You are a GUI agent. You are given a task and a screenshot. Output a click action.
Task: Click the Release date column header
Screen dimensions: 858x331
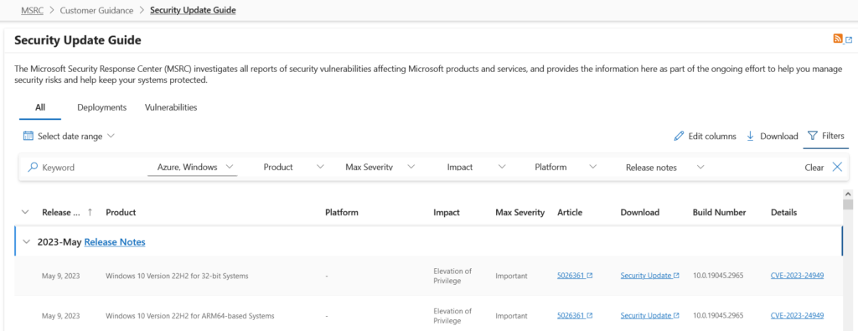click(60, 212)
